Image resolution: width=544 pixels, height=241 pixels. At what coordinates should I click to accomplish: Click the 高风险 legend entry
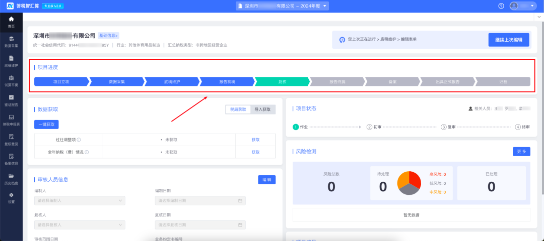pos(438,175)
